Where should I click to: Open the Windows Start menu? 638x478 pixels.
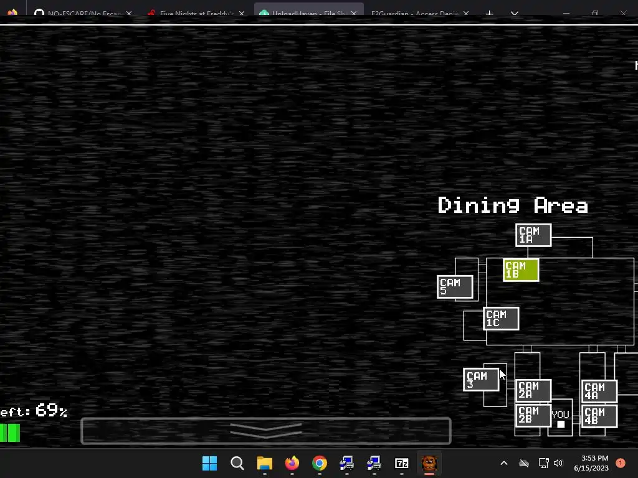click(209, 463)
